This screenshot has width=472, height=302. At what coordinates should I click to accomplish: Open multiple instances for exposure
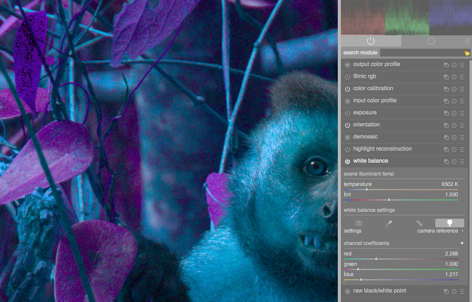pos(446,113)
